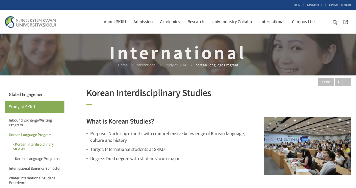Switch language to KOR
356x188 pixels.
(297, 5)
